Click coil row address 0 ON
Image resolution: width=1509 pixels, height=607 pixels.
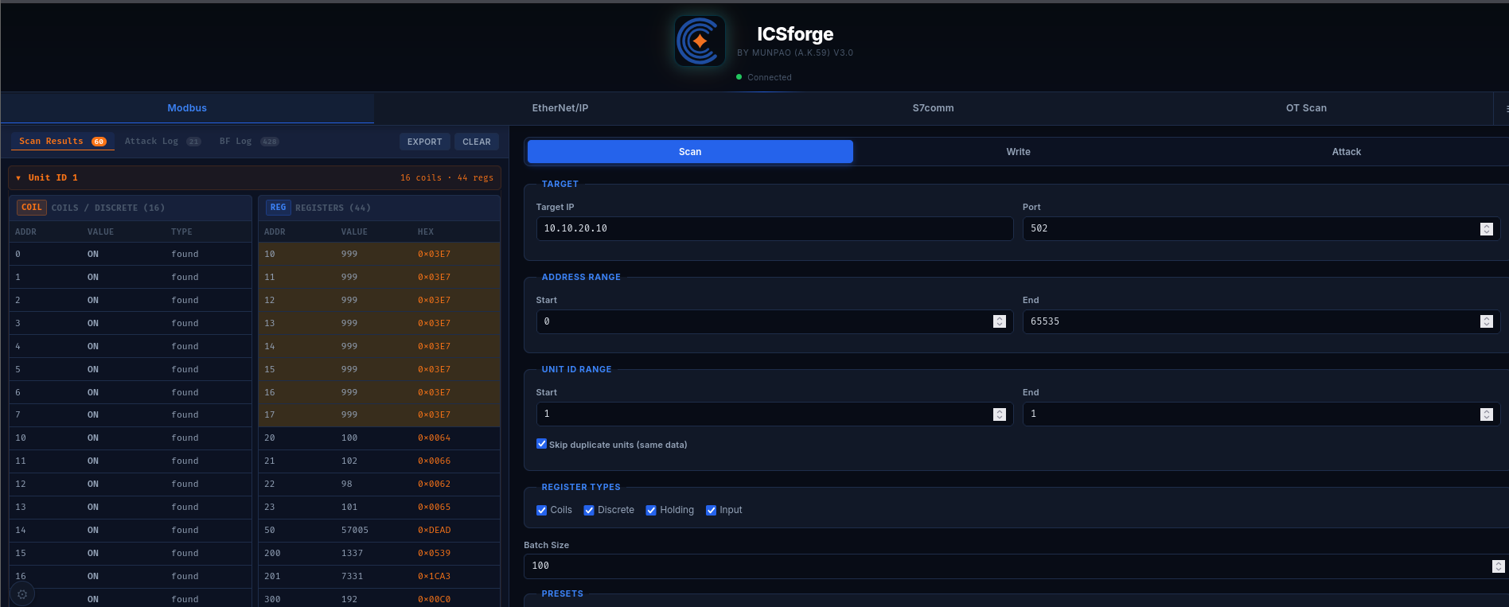coord(93,254)
